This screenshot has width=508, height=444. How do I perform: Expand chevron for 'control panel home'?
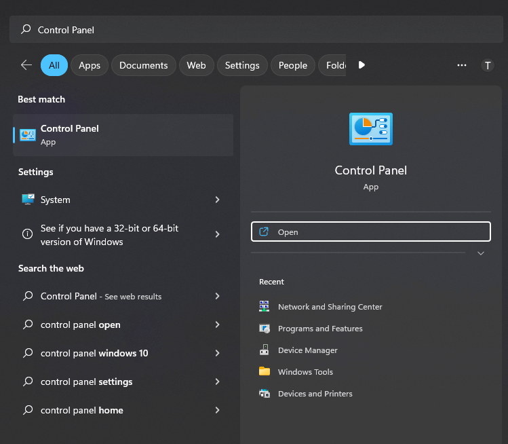coord(218,410)
